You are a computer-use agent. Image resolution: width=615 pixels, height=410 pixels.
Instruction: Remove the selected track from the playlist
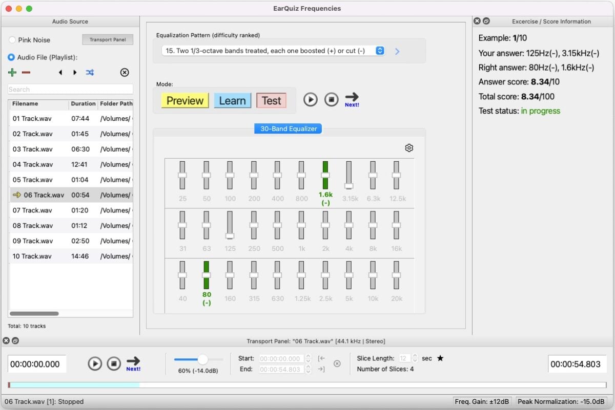25,72
